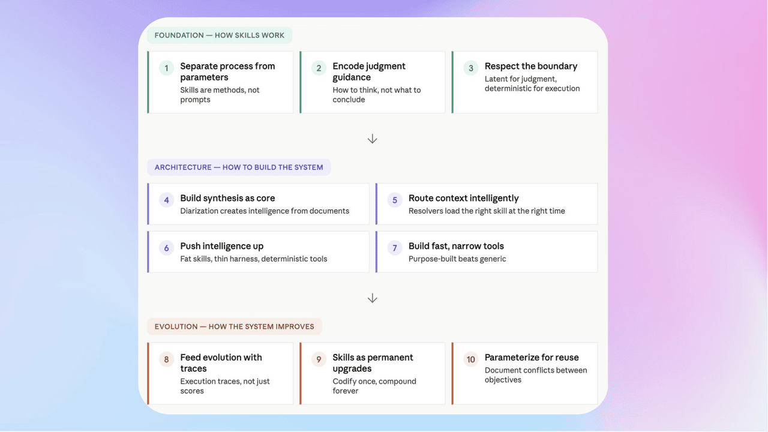Click the number 4 circle badge

coord(167,200)
